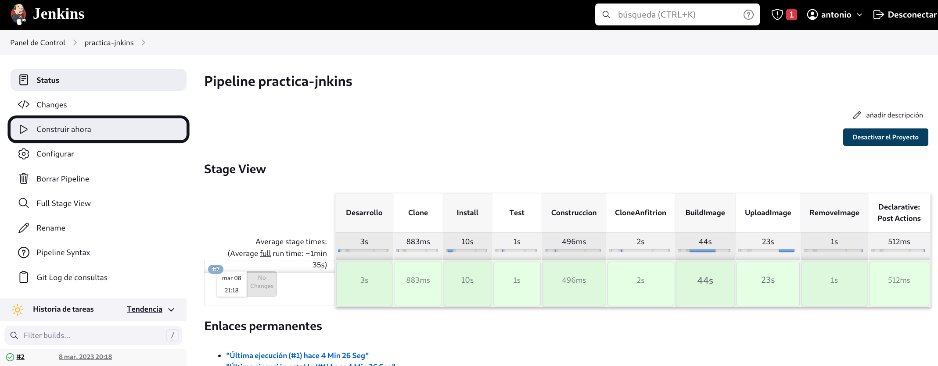Click the Desarrollo 3s stage cell
The height and width of the screenshot is (366, 938).
pos(364,284)
